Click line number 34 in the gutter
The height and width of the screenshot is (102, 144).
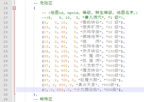coord(6,99)
